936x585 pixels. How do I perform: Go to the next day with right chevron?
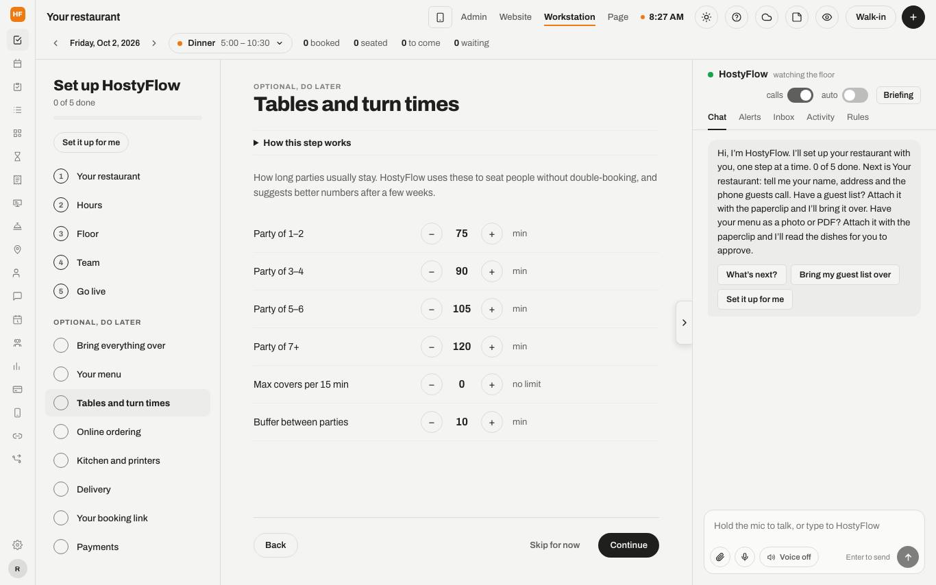click(154, 43)
